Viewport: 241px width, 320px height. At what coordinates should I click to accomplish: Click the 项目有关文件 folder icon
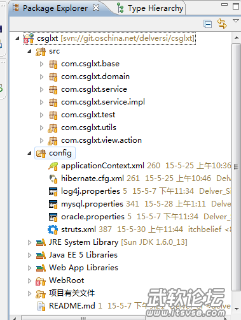pos(41,294)
